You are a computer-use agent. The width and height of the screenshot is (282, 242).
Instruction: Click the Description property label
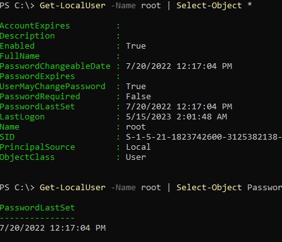point(27,36)
